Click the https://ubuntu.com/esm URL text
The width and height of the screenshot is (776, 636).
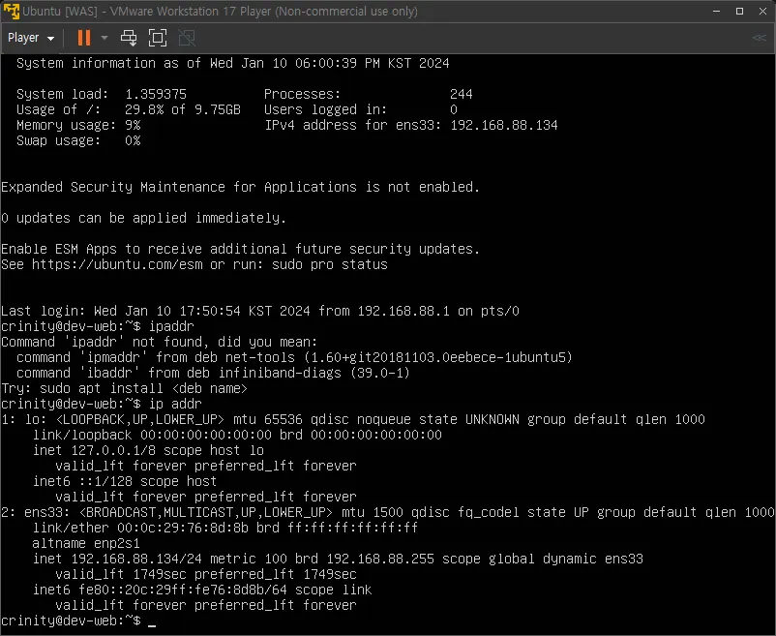[x=117, y=264]
